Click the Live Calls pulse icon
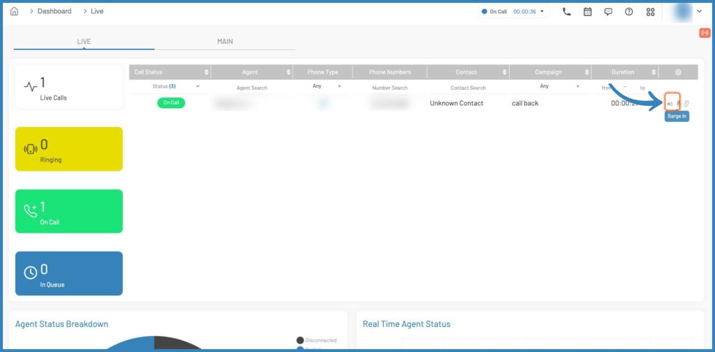 [x=31, y=85]
